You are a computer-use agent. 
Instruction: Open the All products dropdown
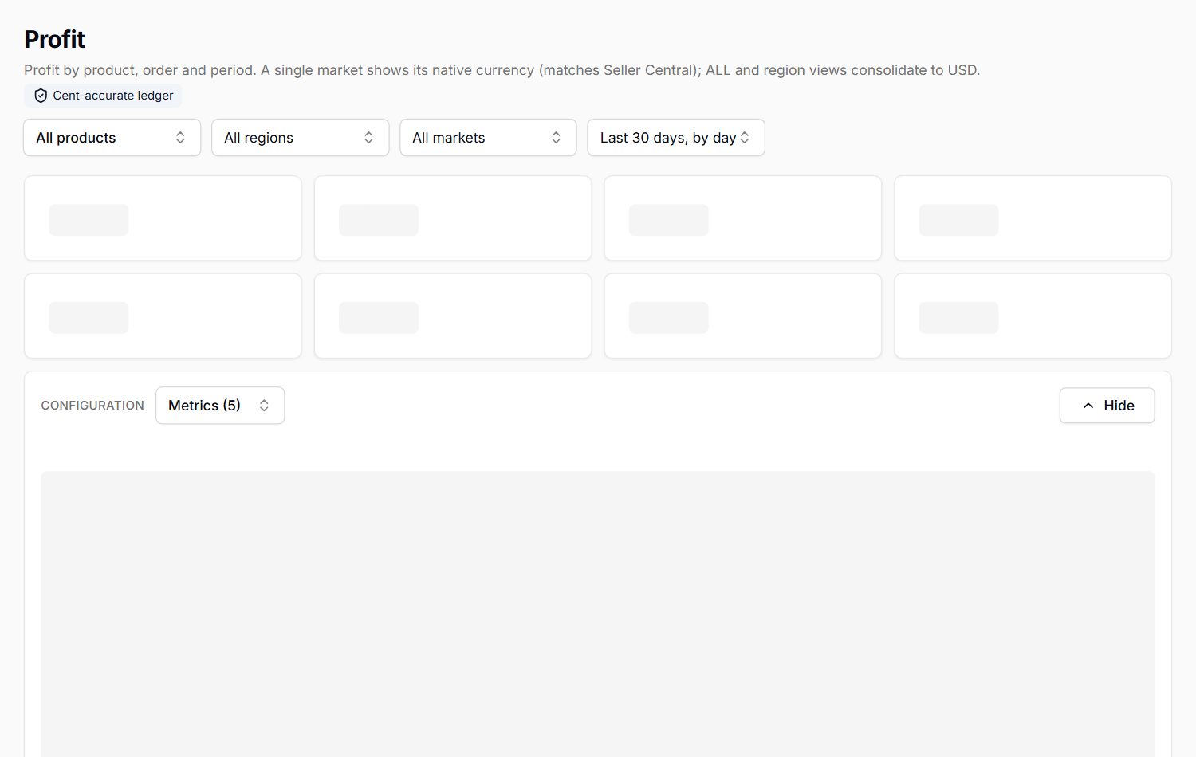112,138
